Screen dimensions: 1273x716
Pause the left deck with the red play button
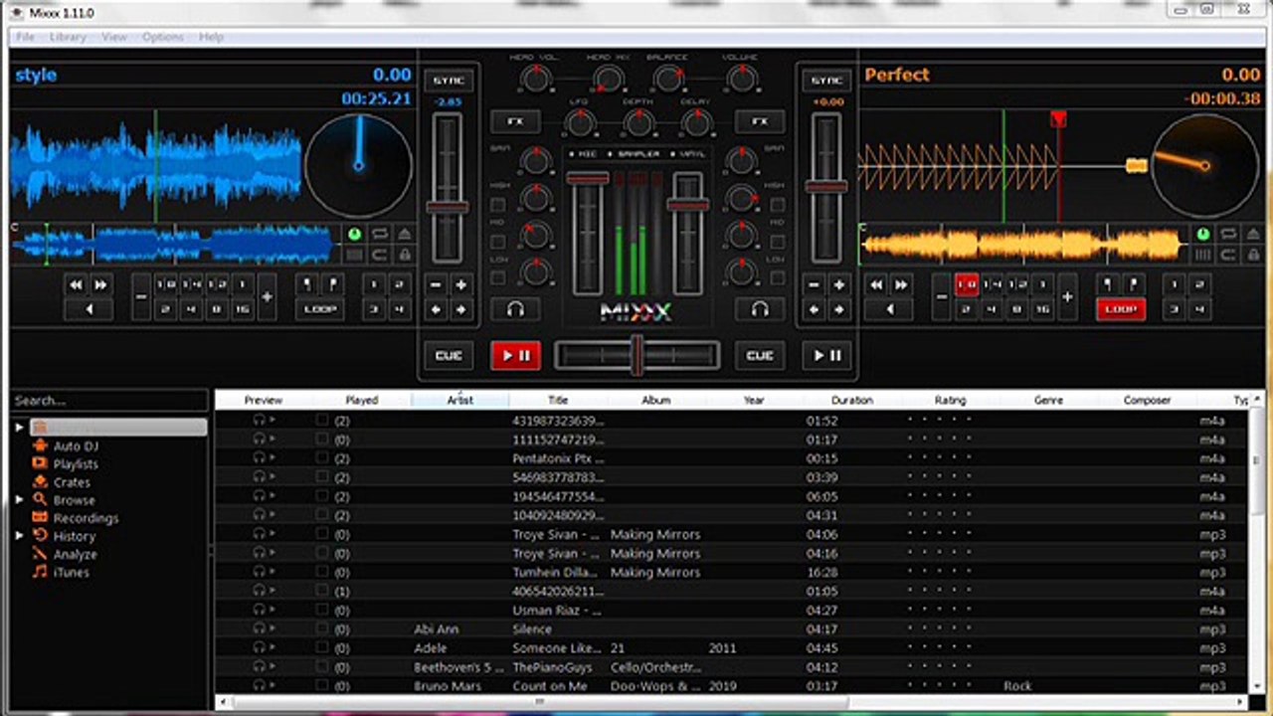pyautogui.click(x=515, y=355)
